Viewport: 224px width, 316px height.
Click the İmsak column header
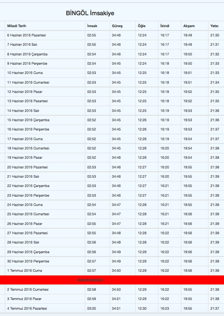(x=92, y=26)
